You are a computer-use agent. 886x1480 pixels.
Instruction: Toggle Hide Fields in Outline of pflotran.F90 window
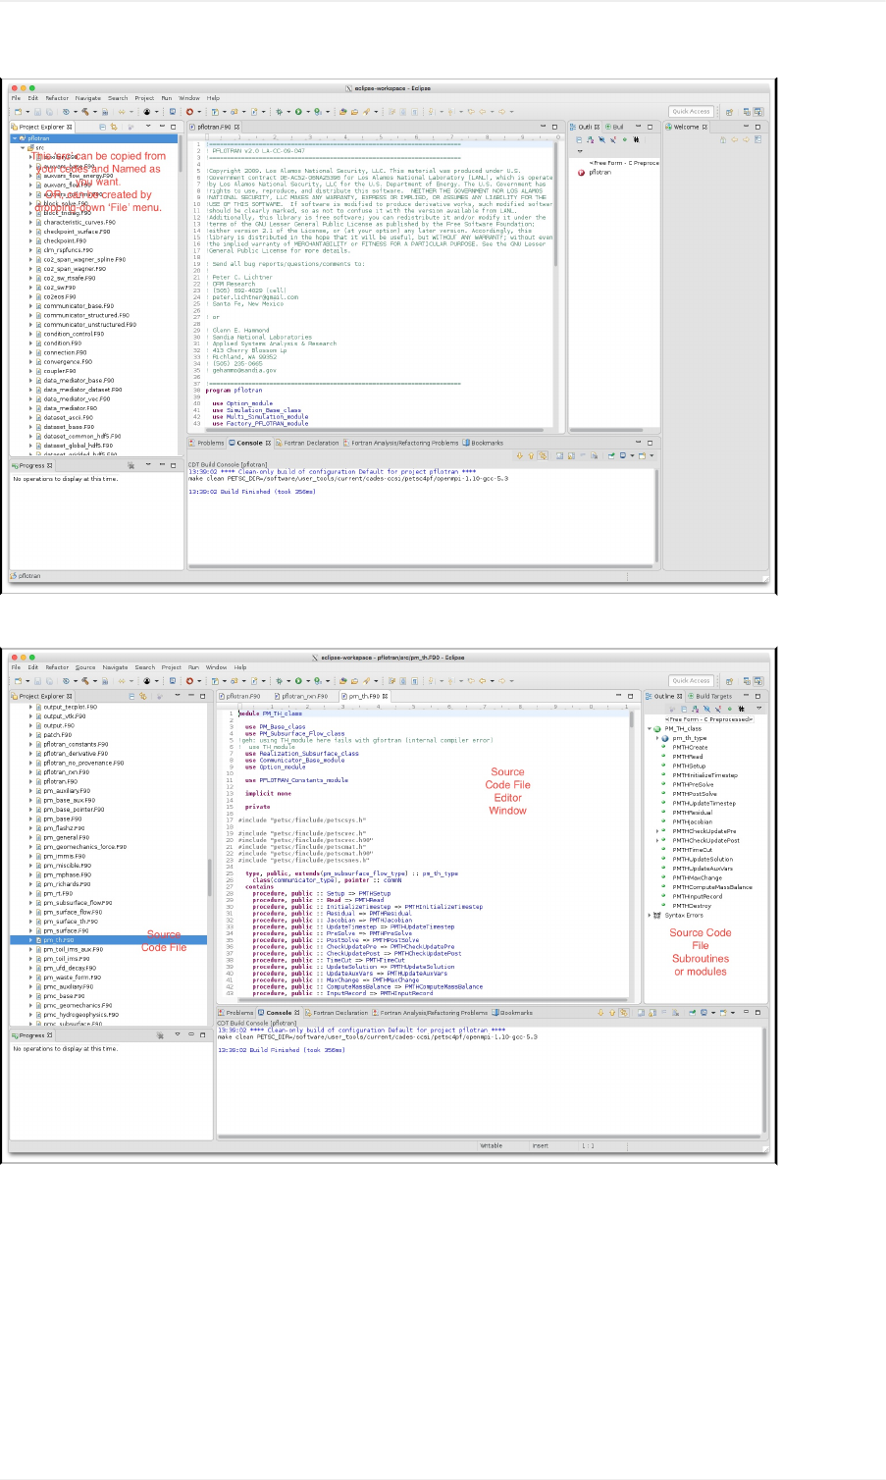click(x=601, y=139)
